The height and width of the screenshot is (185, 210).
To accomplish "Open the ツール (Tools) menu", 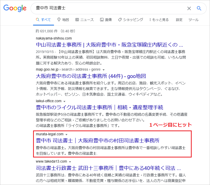I will click(193, 20).
